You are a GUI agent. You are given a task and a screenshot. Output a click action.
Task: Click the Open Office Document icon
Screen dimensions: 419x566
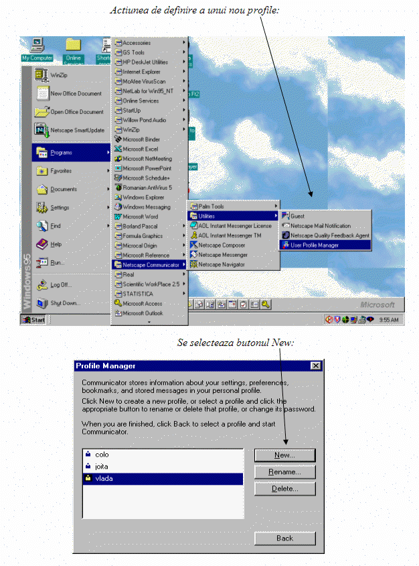pos(41,111)
